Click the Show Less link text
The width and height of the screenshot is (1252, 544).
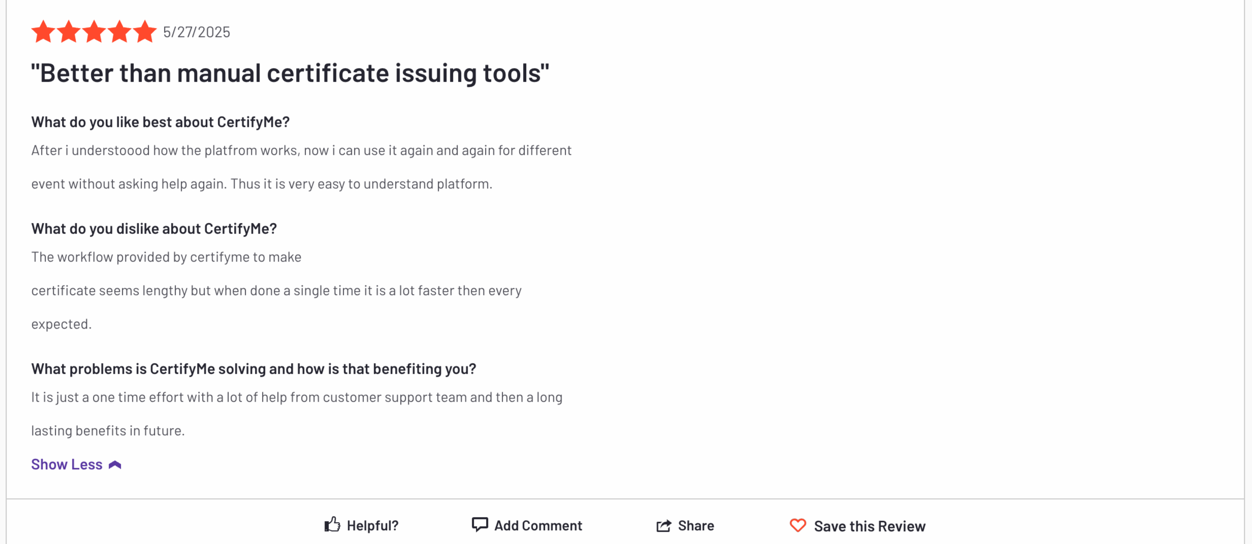67,464
